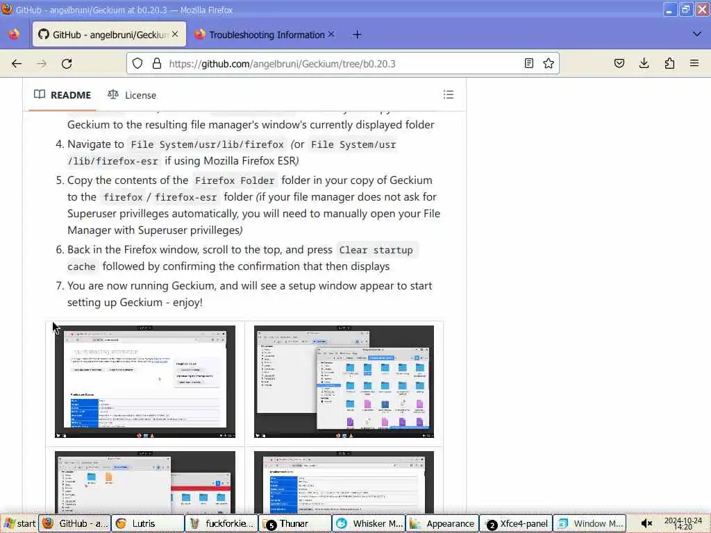
Task: Open the file manager folders screenshot thumbnail
Action: [344, 382]
